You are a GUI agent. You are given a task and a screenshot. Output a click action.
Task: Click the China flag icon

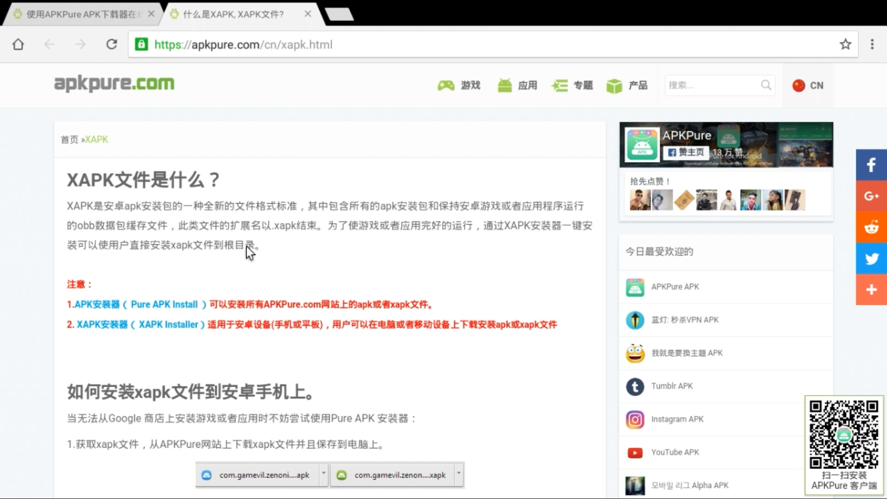(x=799, y=85)
